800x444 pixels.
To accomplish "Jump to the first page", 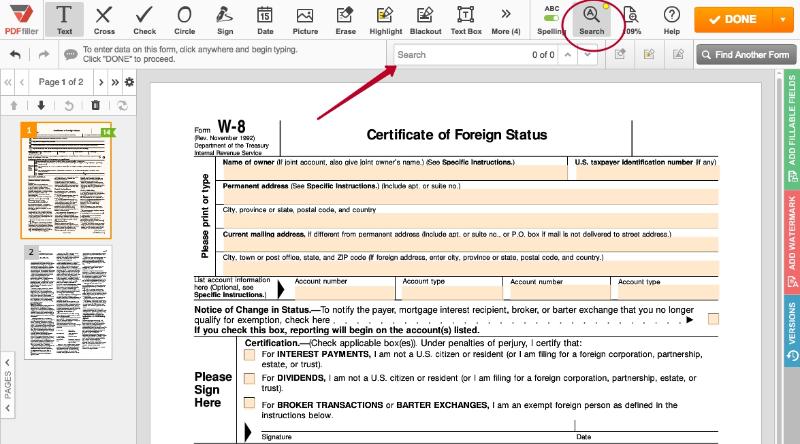I will coord(7,82).
